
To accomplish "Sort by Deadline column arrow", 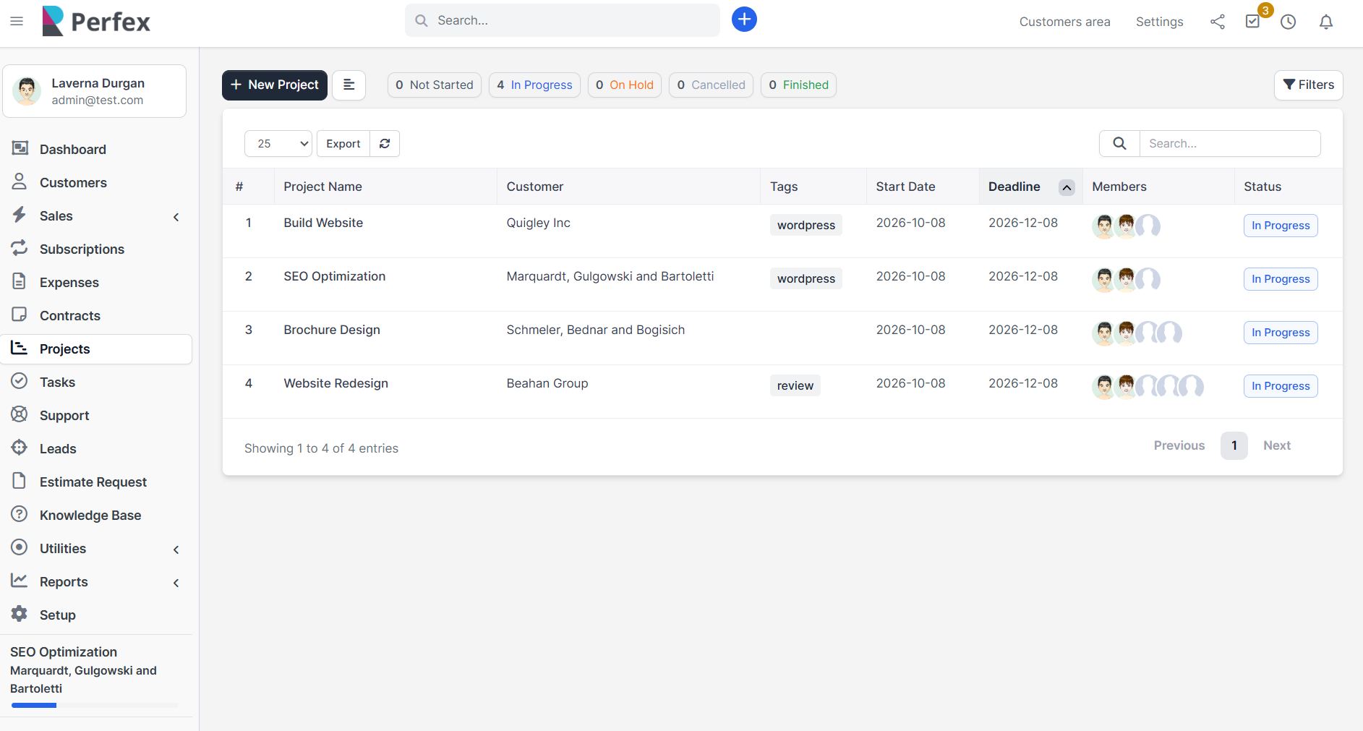I will [1067, 187].
